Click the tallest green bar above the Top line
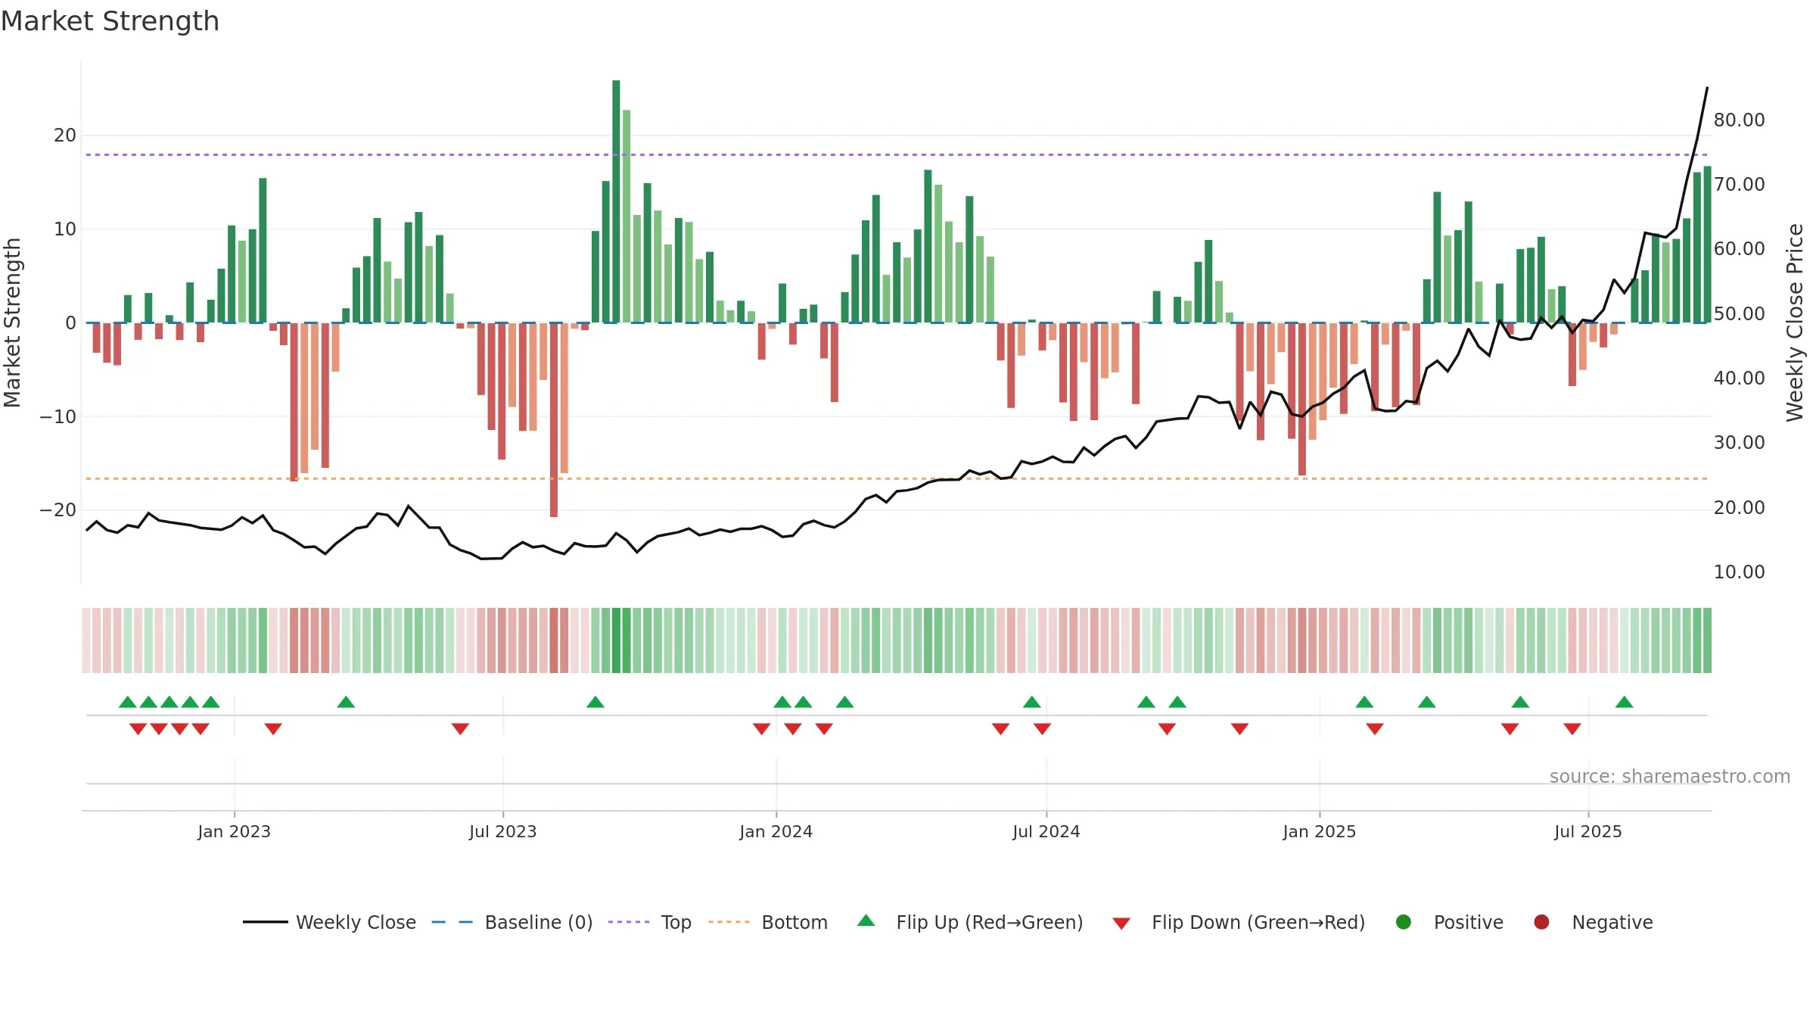Viewport: 1816px width, 1022px height. tap(616, 201)
